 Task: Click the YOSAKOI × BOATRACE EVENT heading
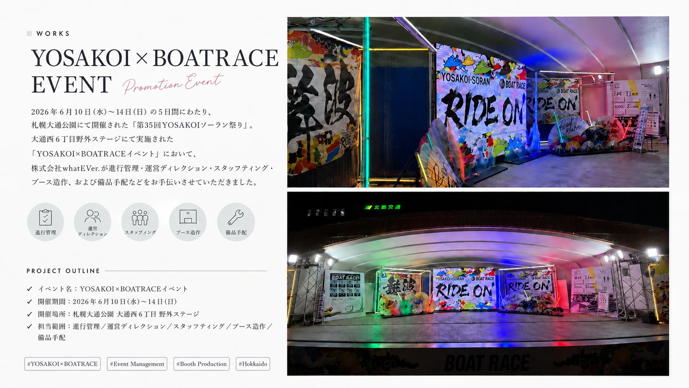[x=155, y=71]
